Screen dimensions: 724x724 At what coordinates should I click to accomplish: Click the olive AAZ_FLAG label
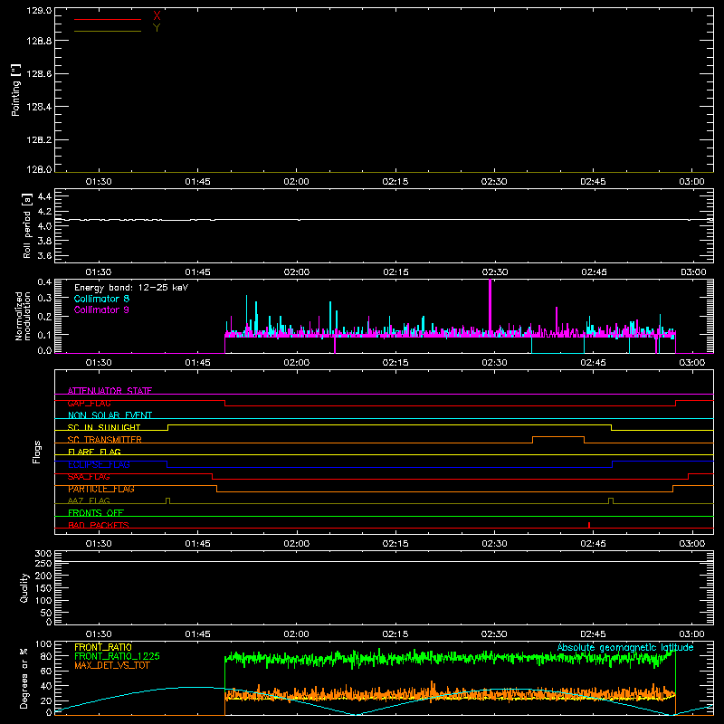pyautogui.click(x=89, y=500)
